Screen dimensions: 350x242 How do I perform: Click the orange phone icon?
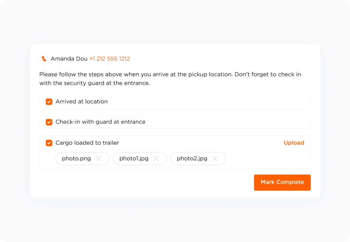coord(44,59)
